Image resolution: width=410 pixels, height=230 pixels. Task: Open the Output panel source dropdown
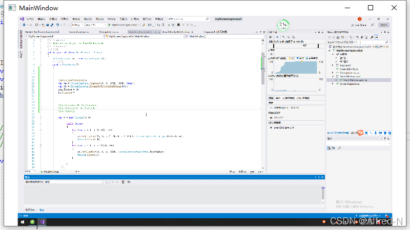point(73,182)
